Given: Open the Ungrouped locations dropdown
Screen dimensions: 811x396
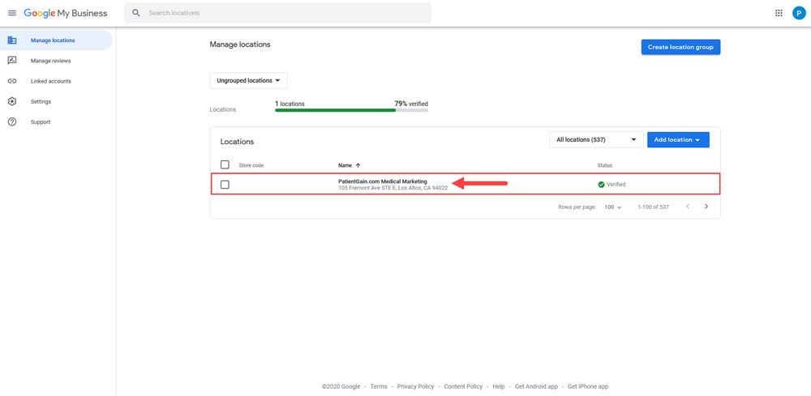Looking at the screenshot, I should [x=248, y=80].
